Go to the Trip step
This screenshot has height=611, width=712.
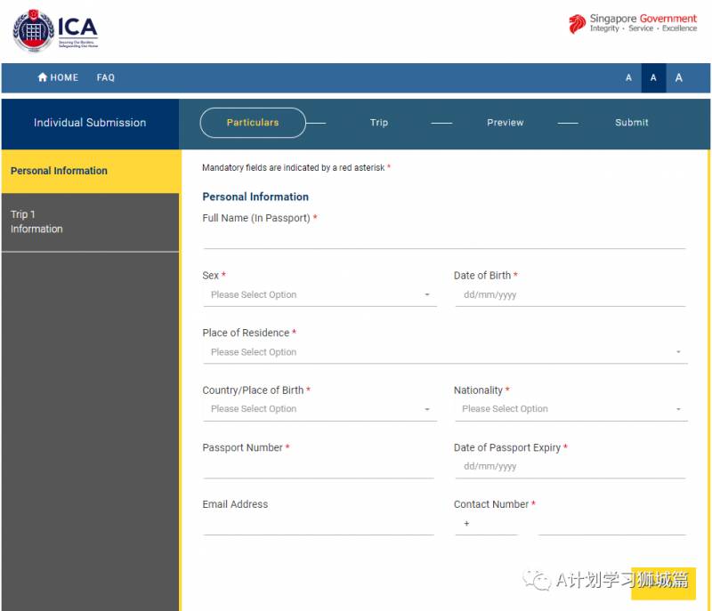click(379, 123)
